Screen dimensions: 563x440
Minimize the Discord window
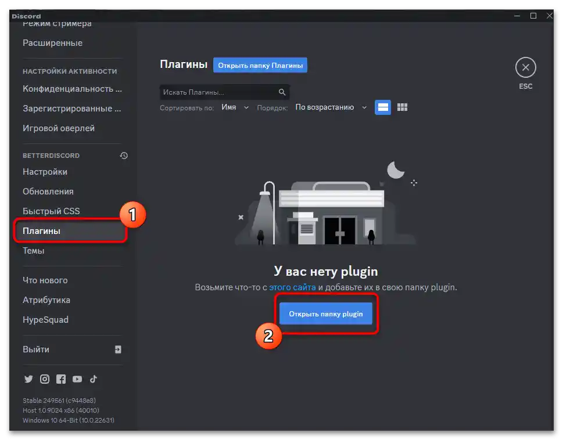coord(517,16)
